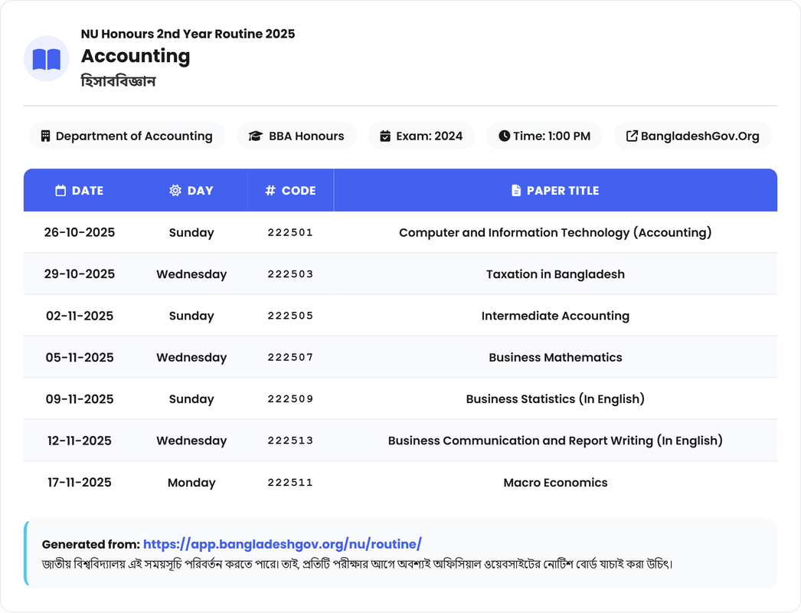Click code 222507

coord(290,357)
